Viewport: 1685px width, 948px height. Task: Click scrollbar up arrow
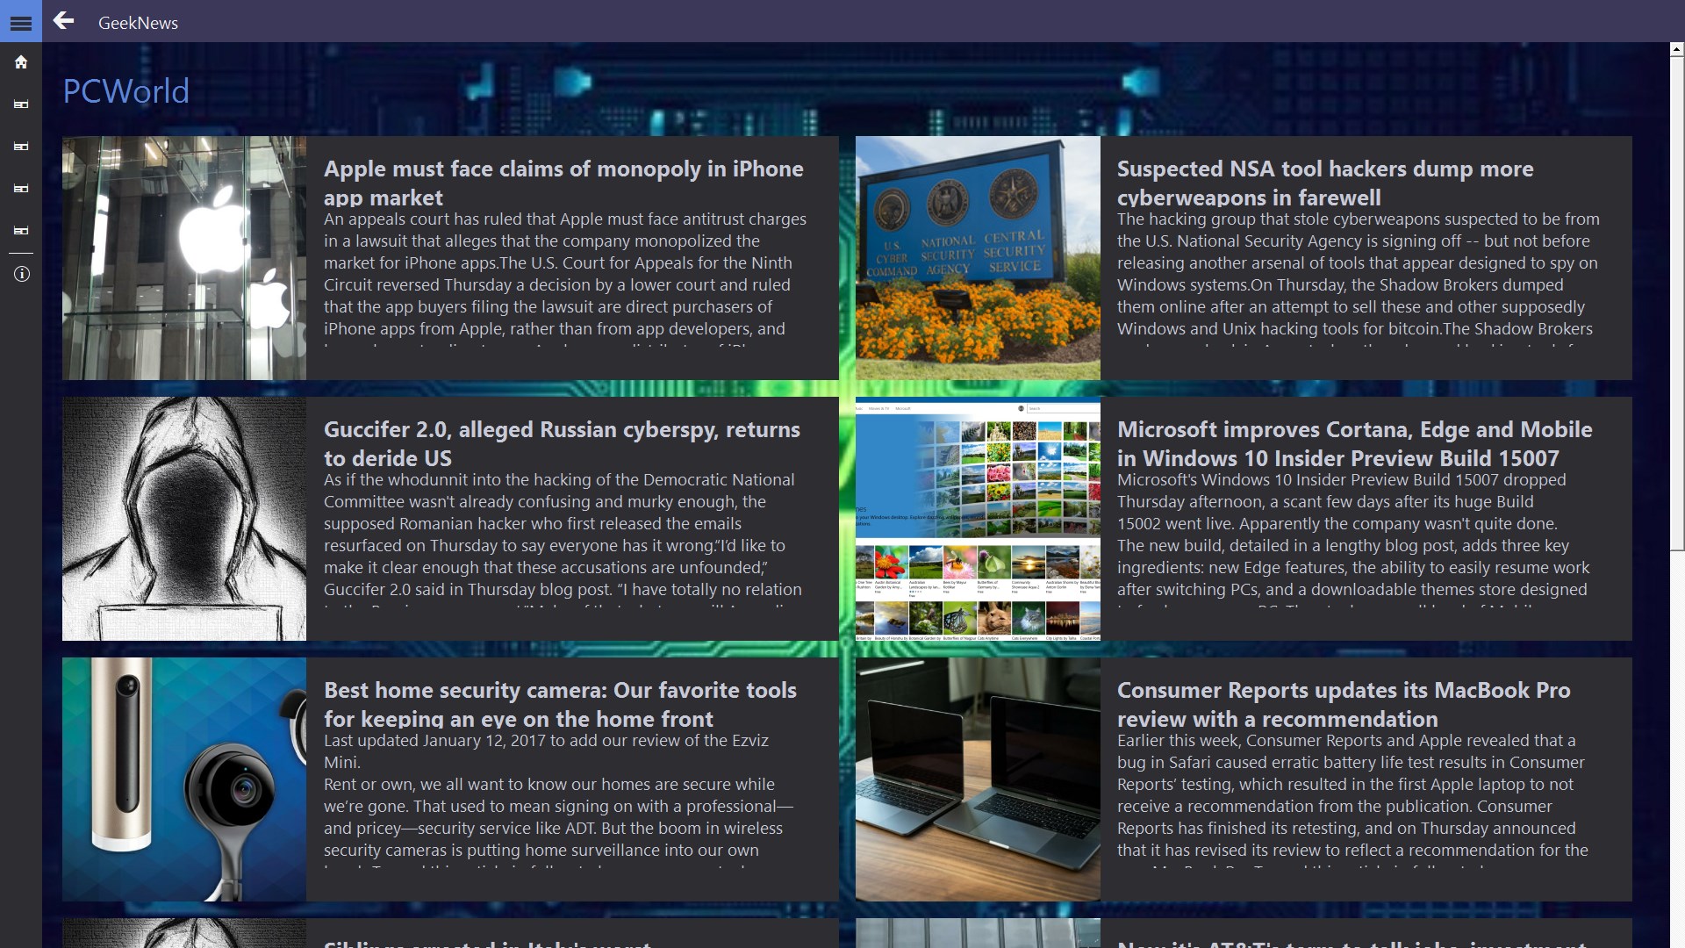tap(1677, 50)
